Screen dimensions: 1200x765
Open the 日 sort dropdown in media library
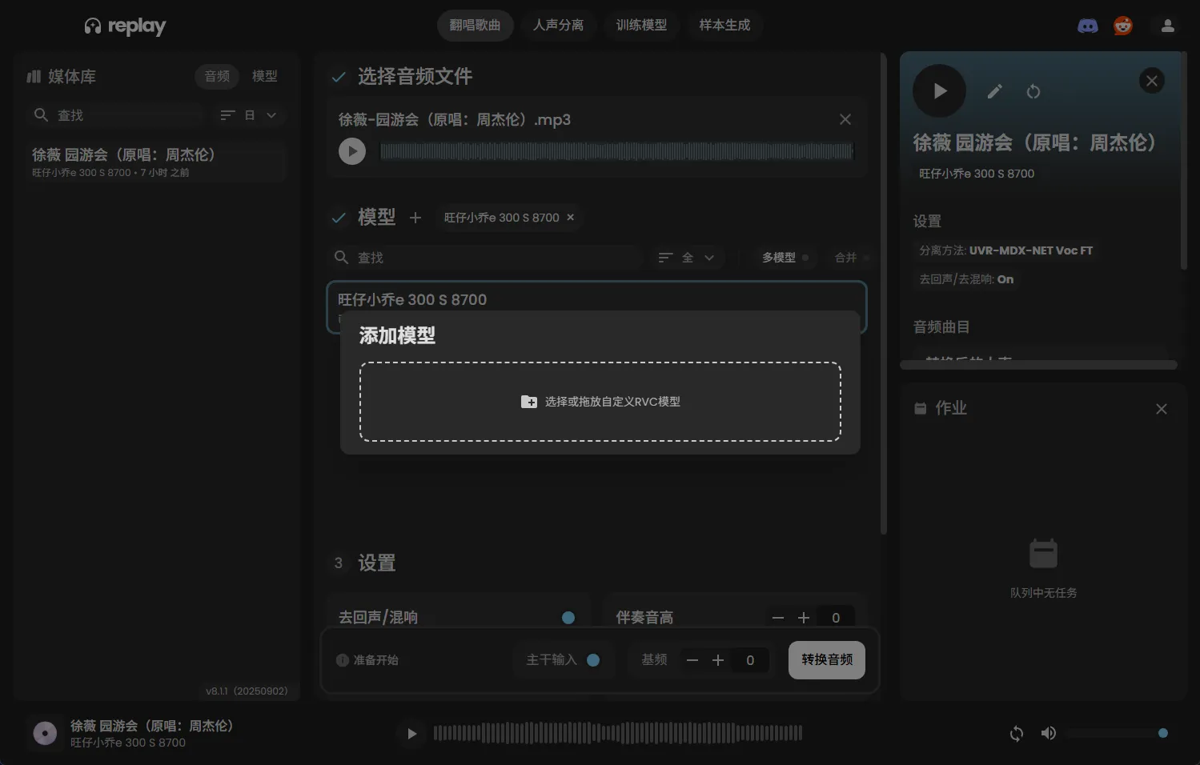258,114
